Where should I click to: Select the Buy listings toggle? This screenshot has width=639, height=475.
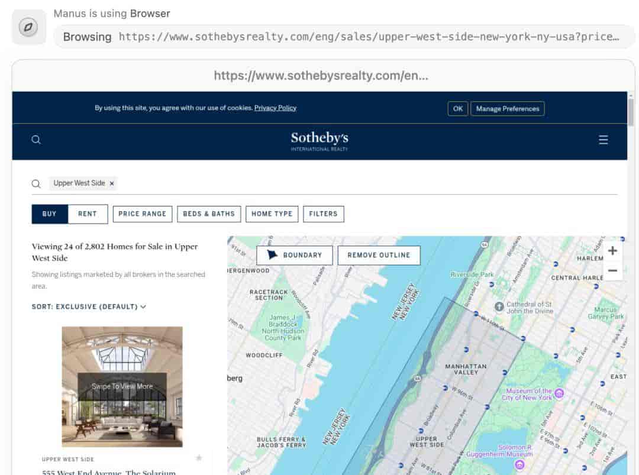tap(50, 214)
